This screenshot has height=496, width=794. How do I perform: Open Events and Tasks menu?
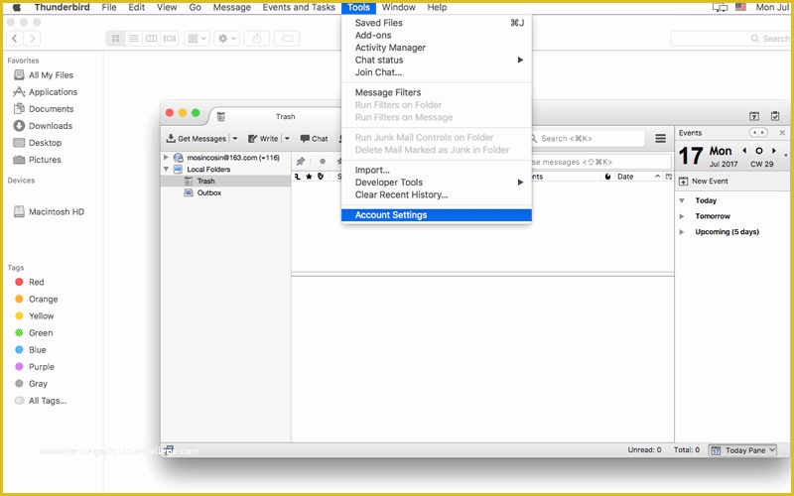pos(299,7)
